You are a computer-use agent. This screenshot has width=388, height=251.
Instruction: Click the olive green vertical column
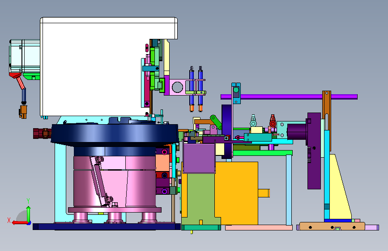(200, 198)
